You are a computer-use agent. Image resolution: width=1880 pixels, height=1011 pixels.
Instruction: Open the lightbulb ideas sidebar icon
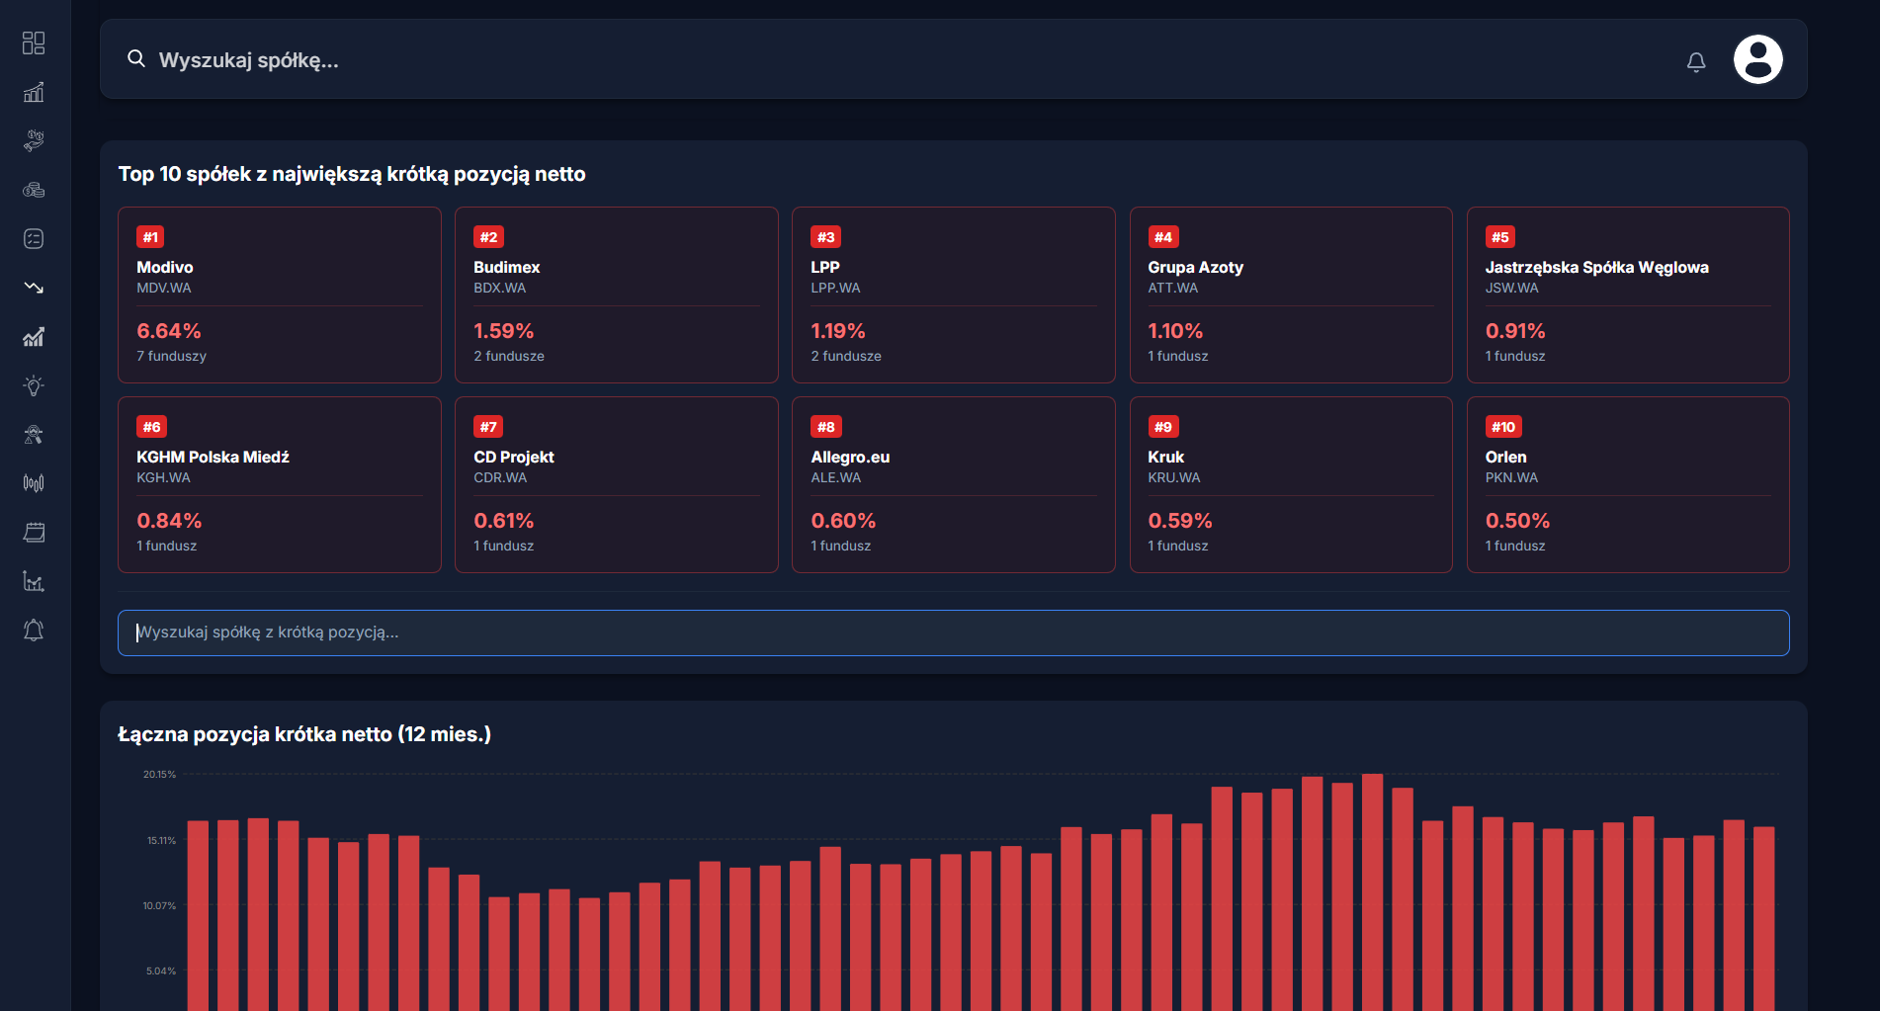[x=34, y=385]
